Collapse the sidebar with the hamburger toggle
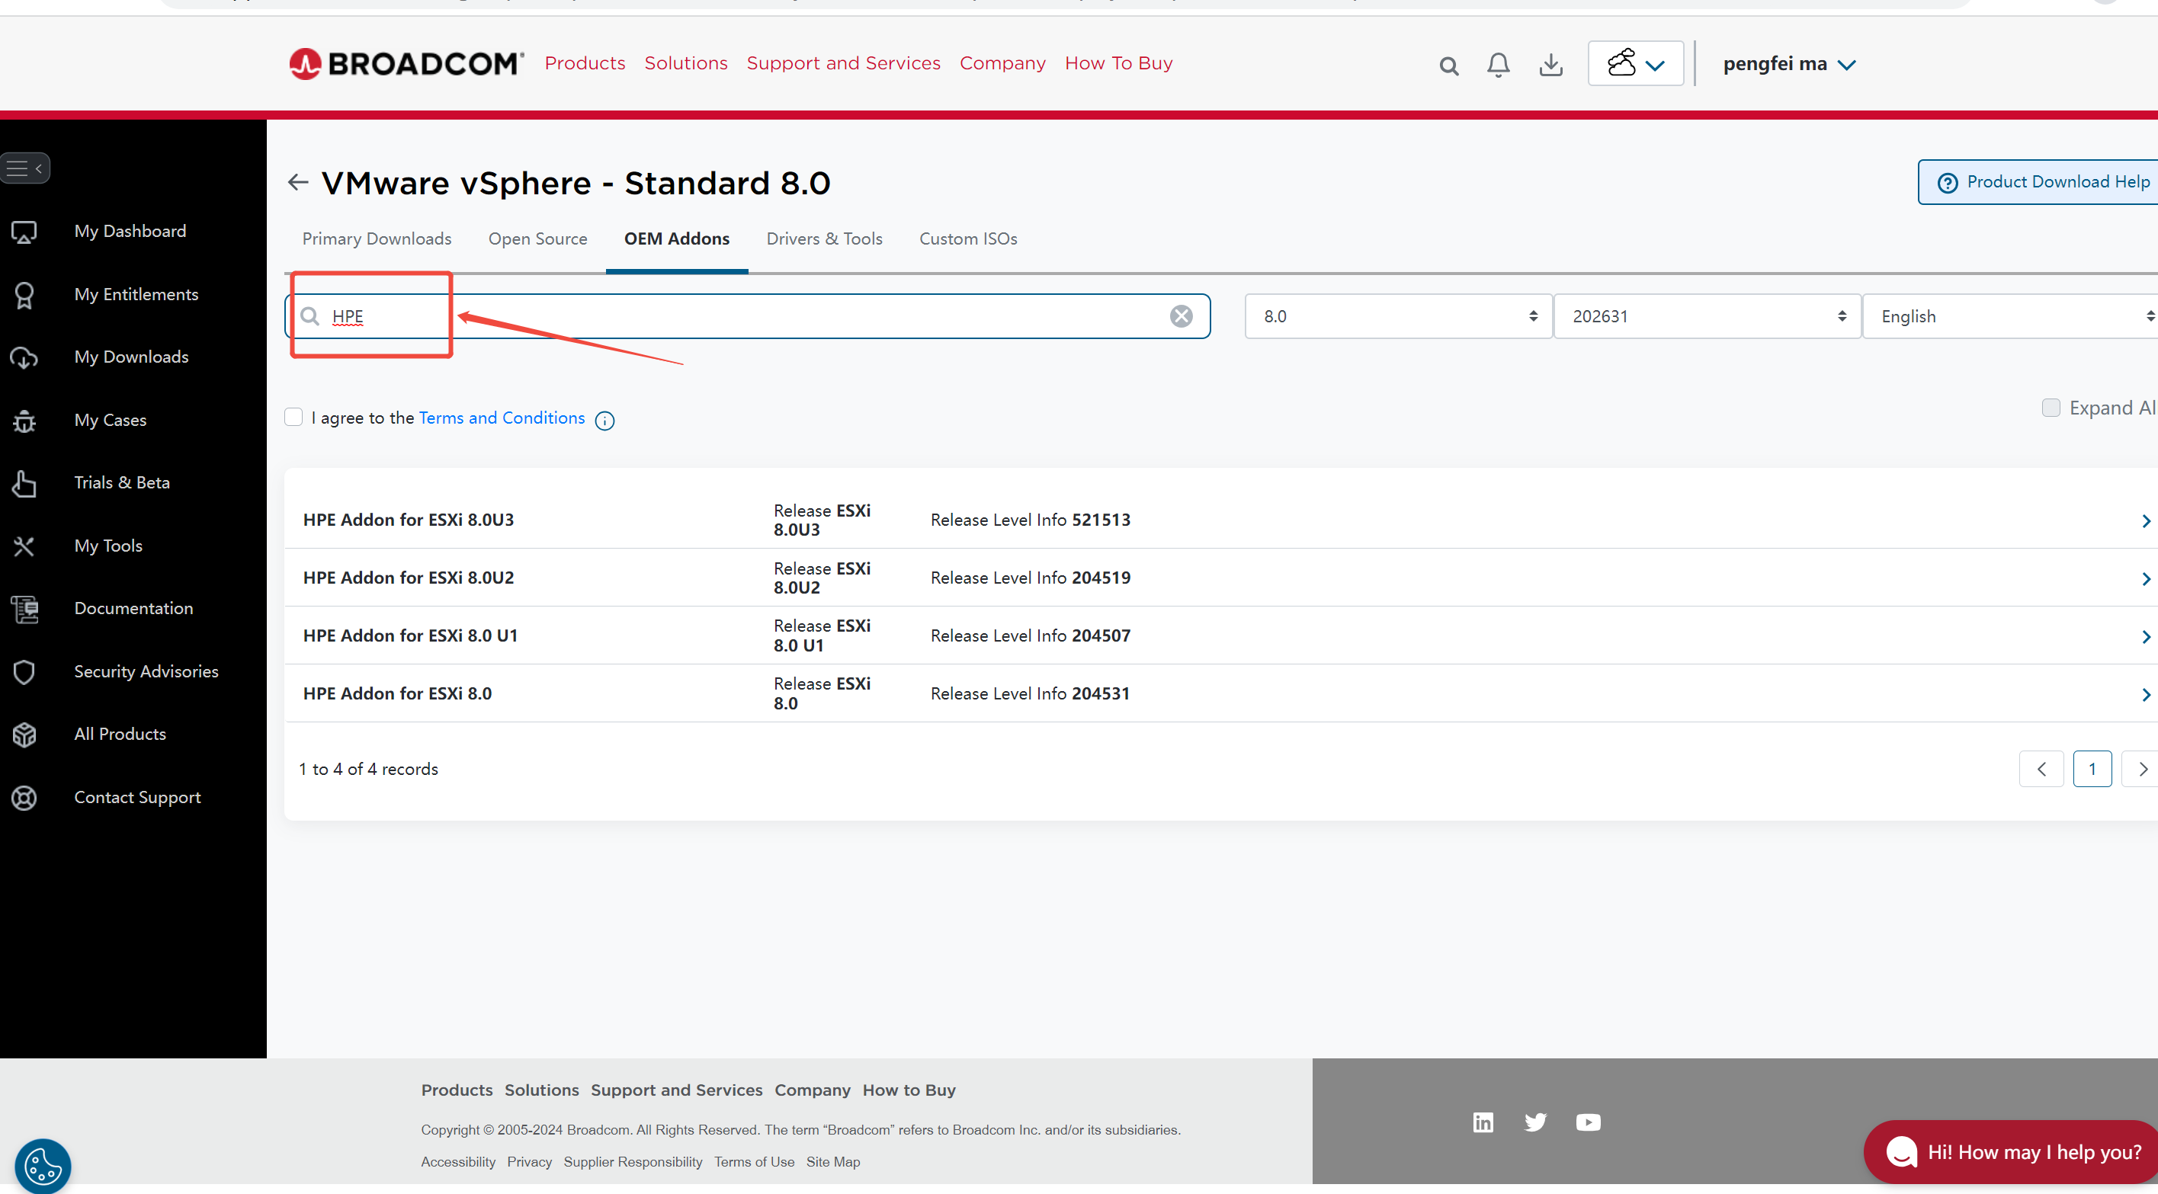Image resolution: width=2158 pixels, height=1194 pixels. pos(25,168)
